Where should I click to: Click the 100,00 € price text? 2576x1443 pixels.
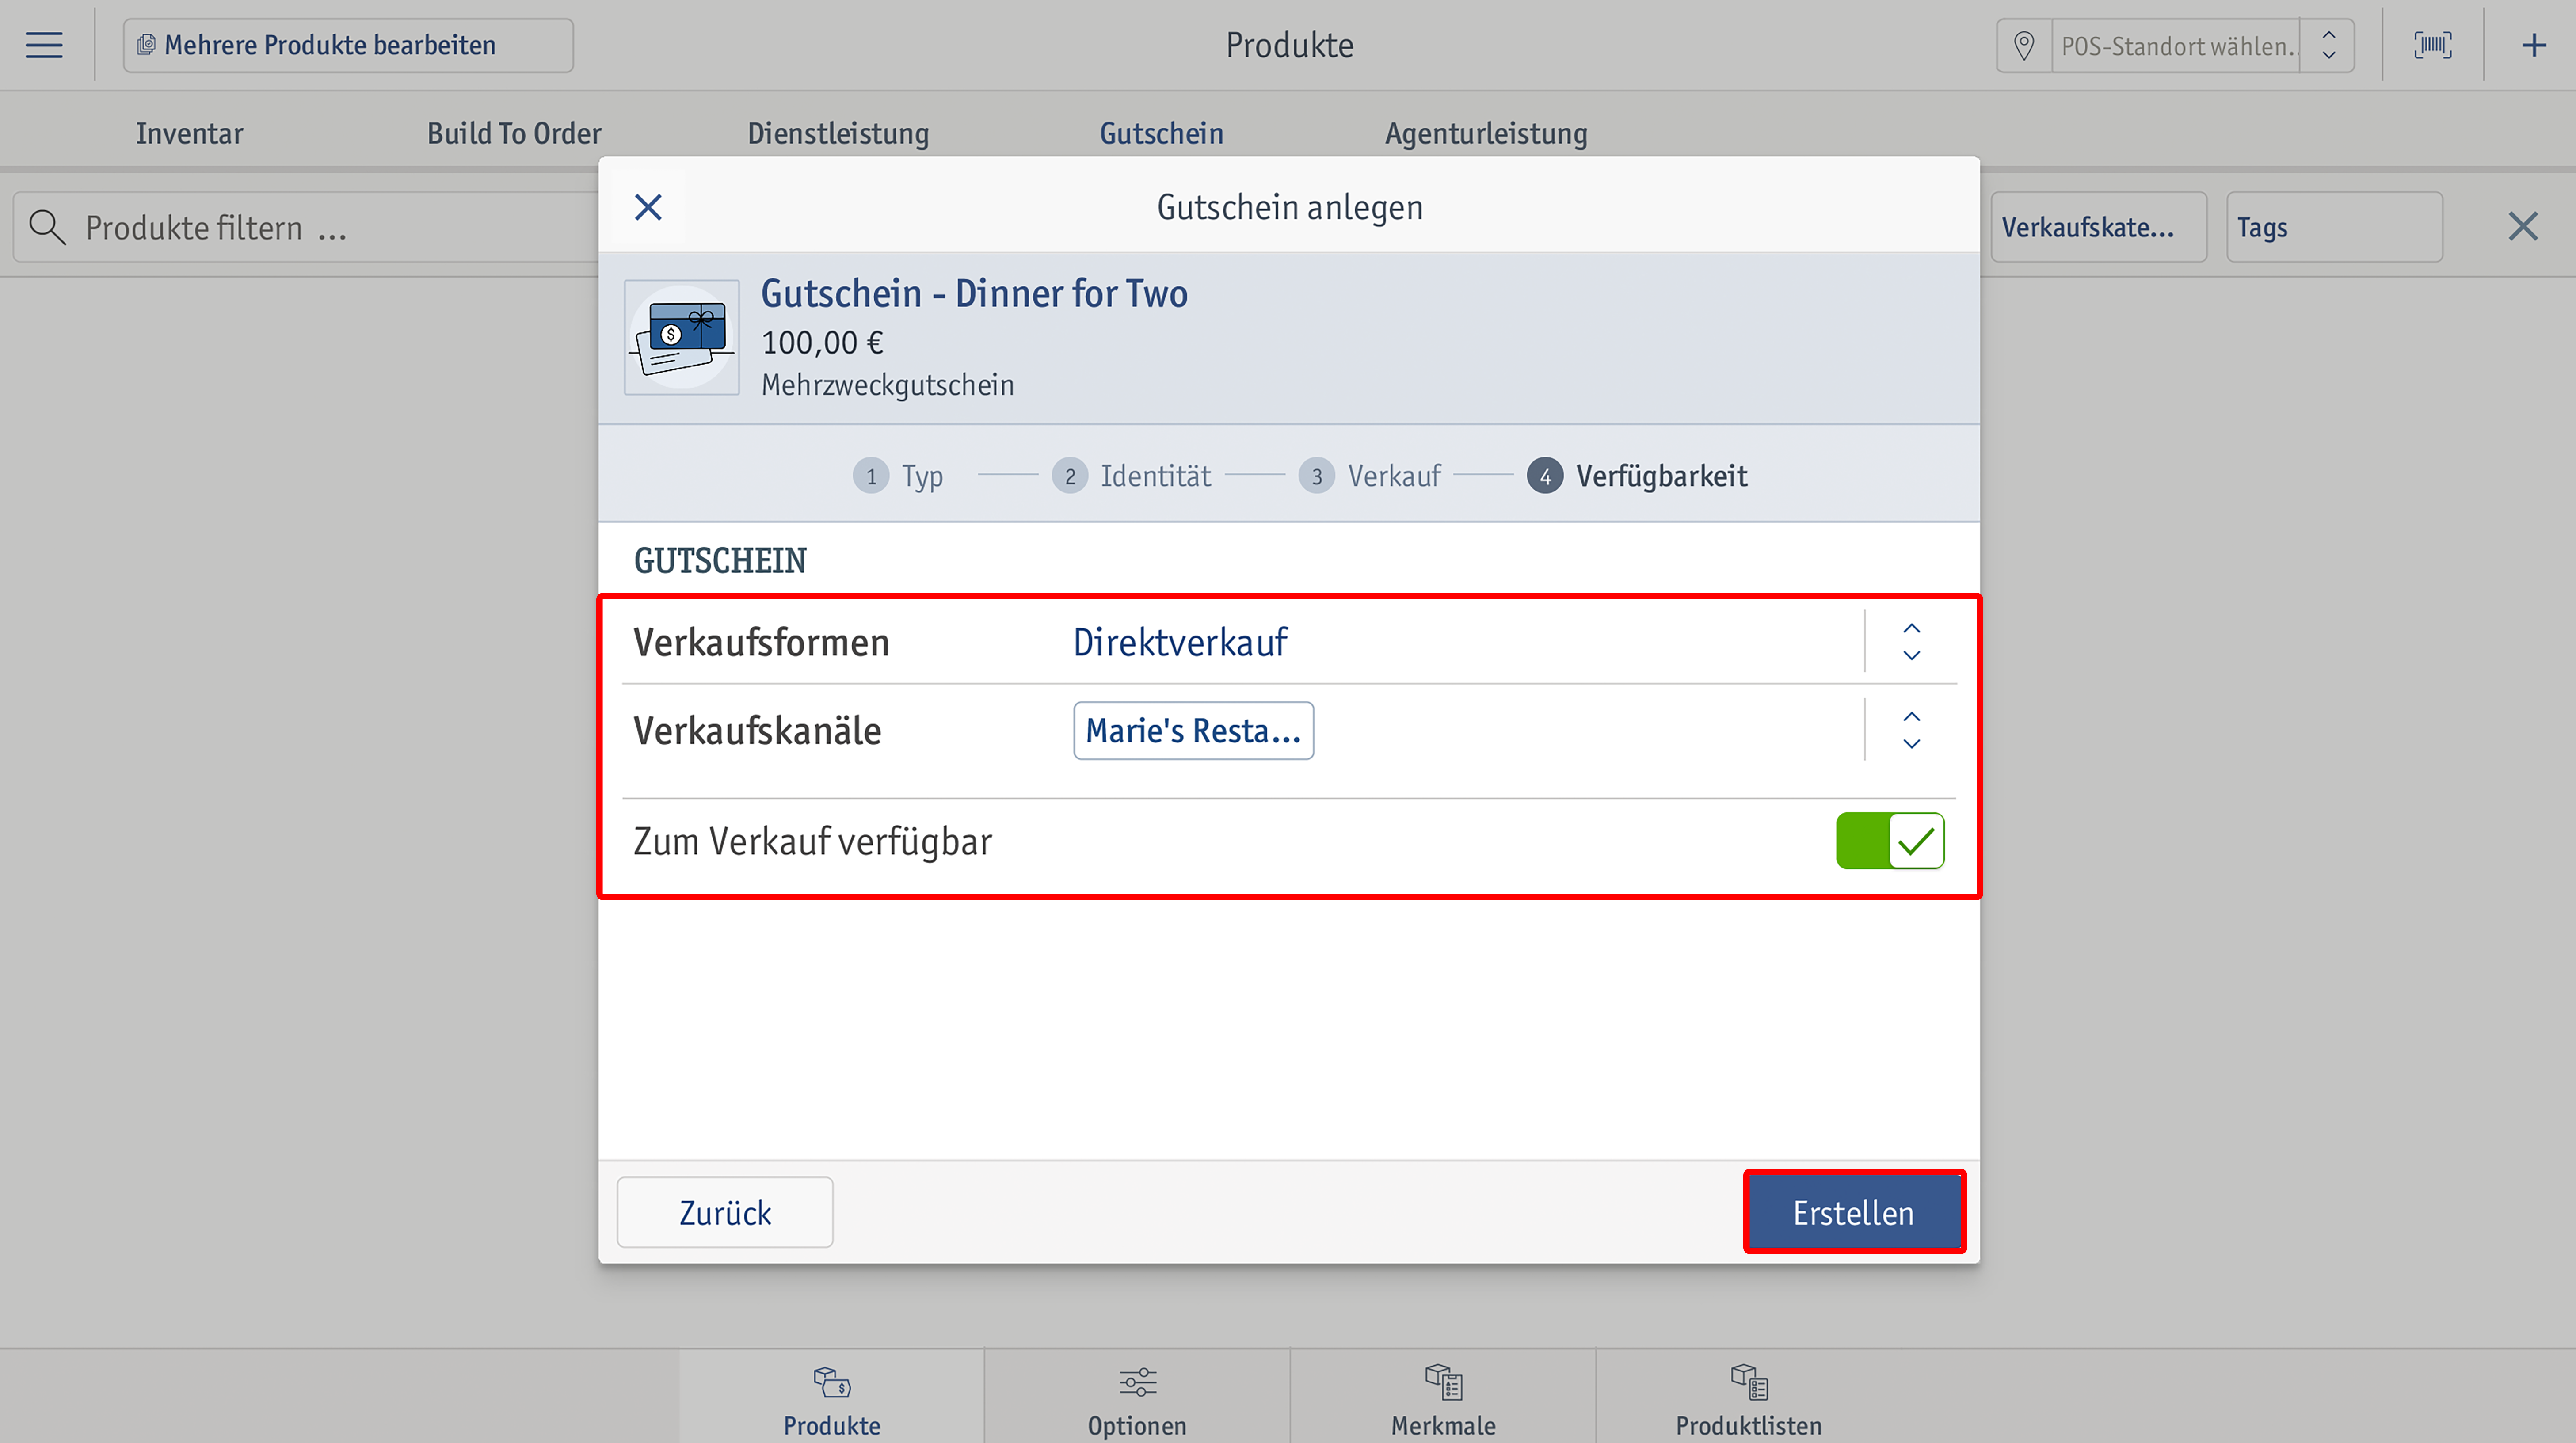(822, 343)
